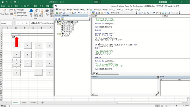
Task: Click the formula bar with =埋め込み text
Action: (42, 23)
